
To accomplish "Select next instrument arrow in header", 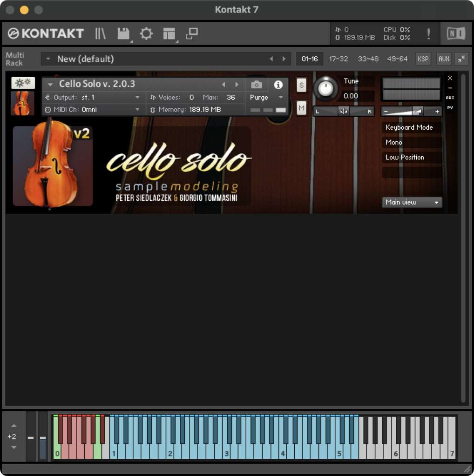I will coord(237,85).
